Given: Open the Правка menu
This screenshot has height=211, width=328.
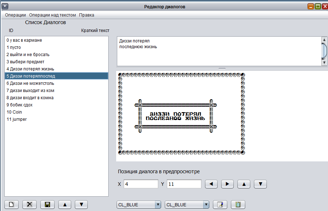Looking at the screenshot, I should point(87,15).
